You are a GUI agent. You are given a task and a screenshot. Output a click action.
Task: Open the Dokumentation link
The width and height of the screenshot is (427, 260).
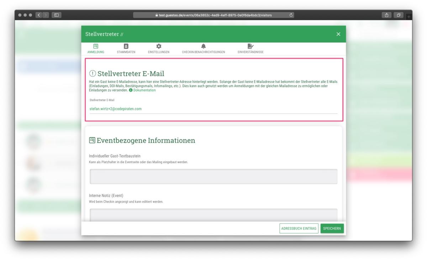pyautogui.click(x=144, y=90)
